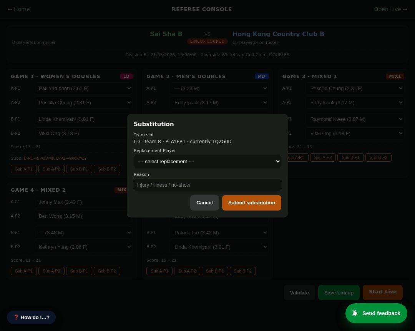The height and width of the screenshot is (331, 415).
Task: Open Patrick Tse (3.42 M) dropdown
Action: point(219,233)
